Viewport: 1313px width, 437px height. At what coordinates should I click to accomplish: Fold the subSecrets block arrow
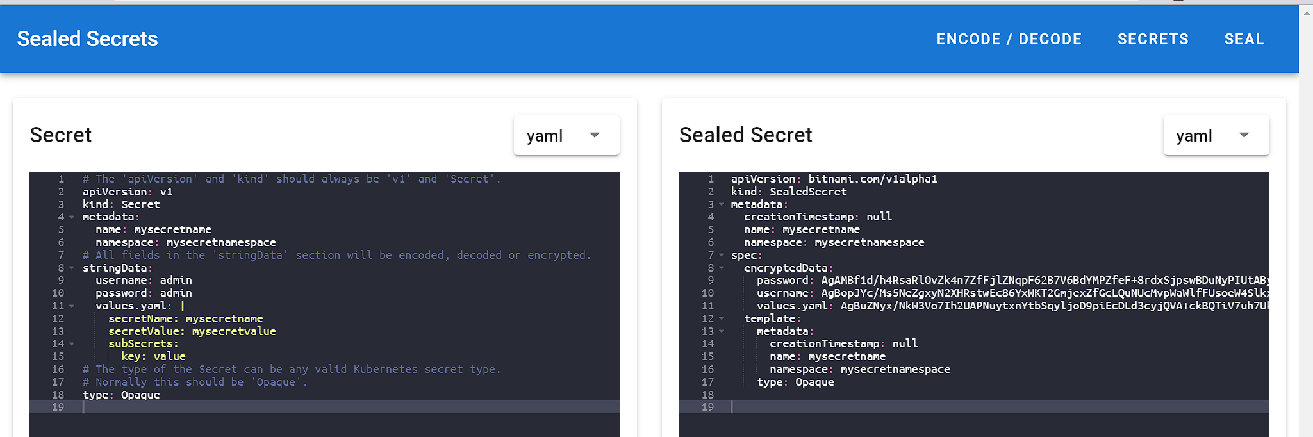coord(72,344)
